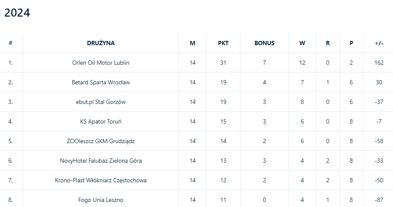
Task: Click the R draws column header
Action: (328, 43)
